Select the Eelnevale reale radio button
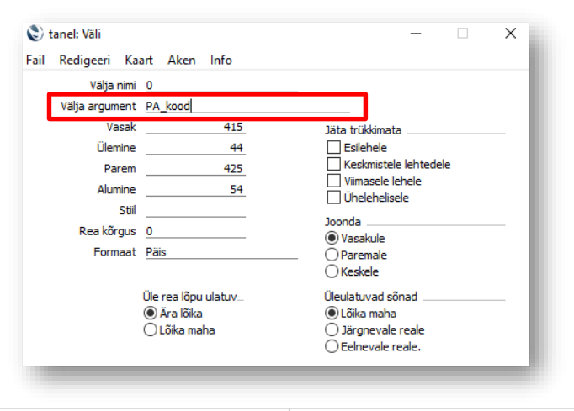 click(332, 346)
